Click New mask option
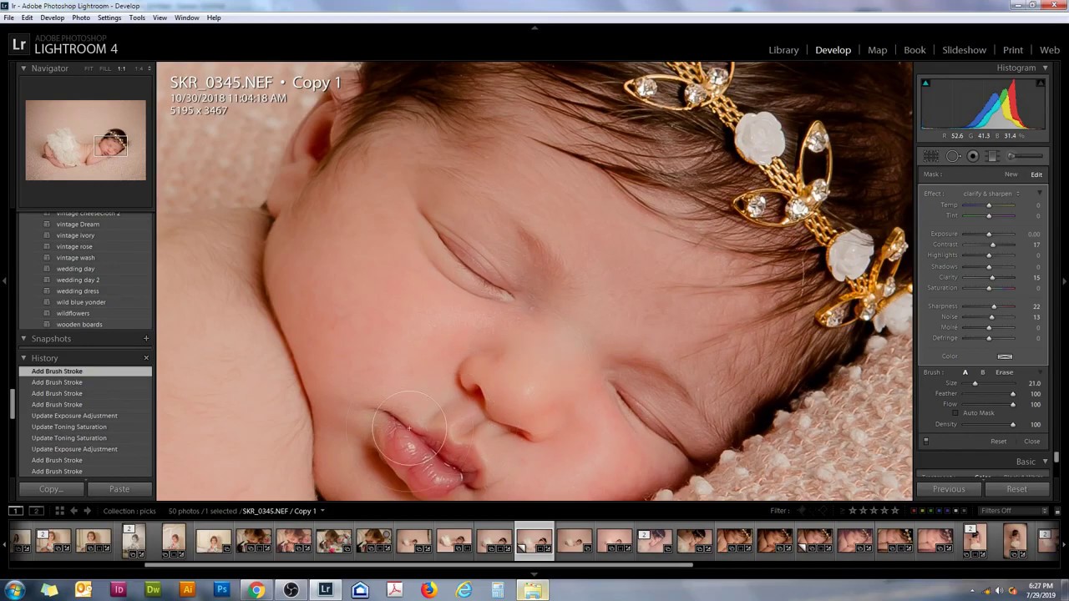 pos(1011,174)
